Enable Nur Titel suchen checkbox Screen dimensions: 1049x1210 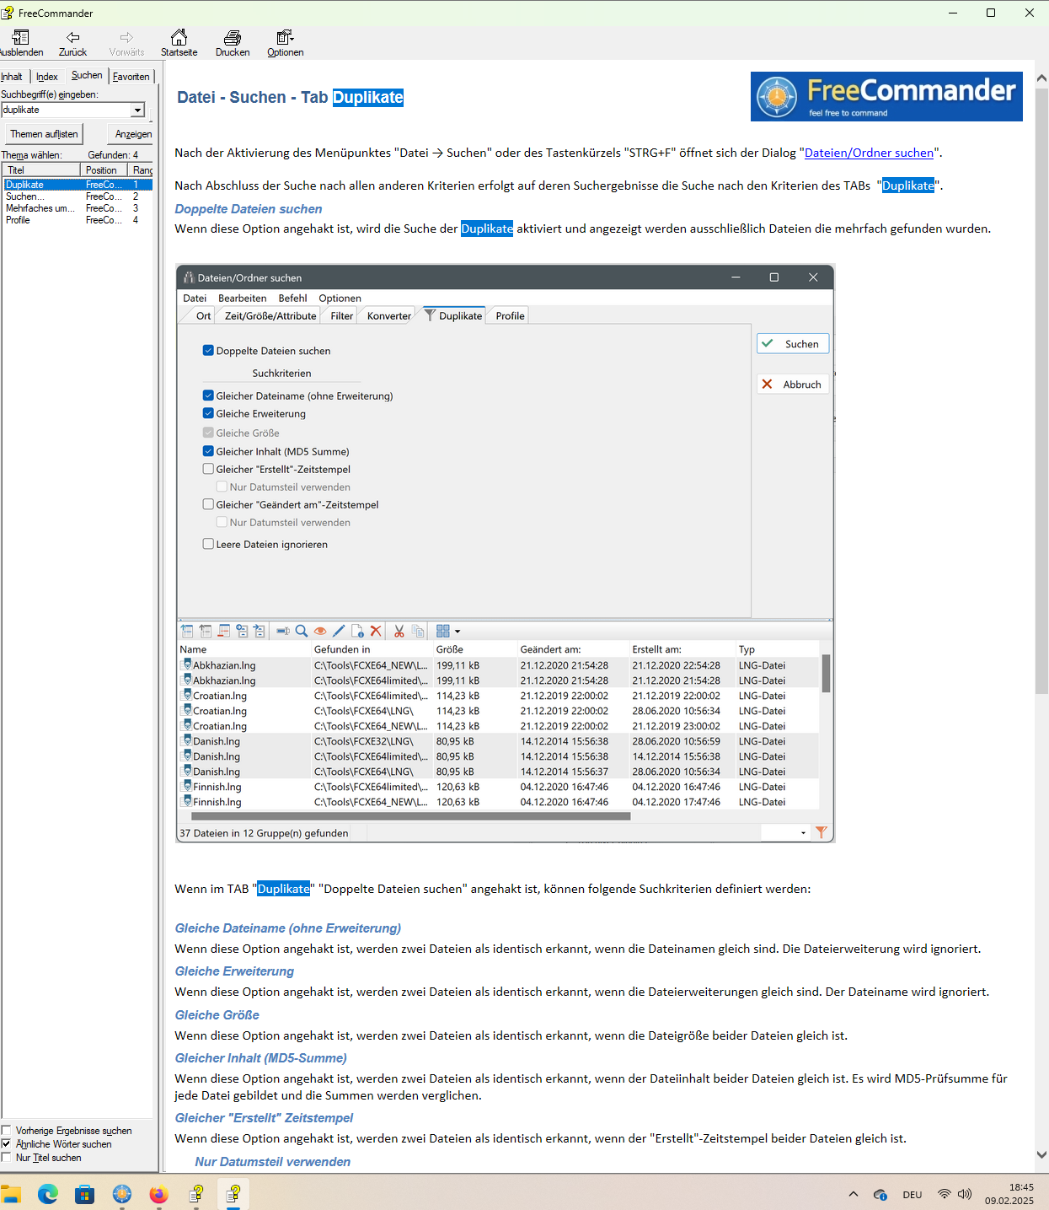click(x=6, y=1158)
